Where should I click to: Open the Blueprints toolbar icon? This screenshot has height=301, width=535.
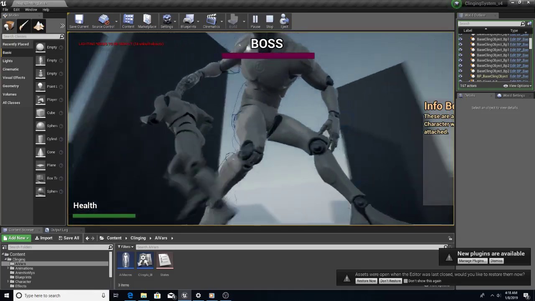(x=189, y=21)
